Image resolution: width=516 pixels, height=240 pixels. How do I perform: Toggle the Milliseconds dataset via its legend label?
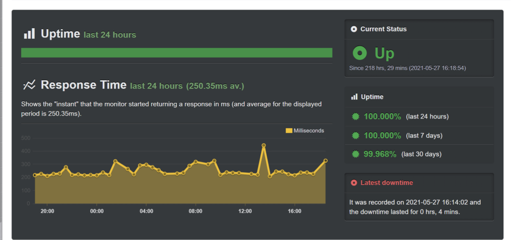tap(308, 131)
